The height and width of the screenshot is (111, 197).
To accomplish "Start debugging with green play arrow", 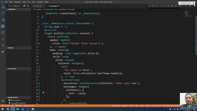I will tap(13, 6).
